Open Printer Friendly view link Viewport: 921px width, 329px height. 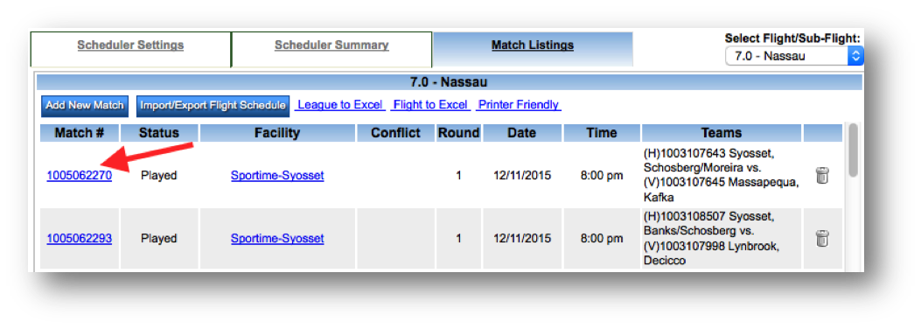(x=518, y=105)
